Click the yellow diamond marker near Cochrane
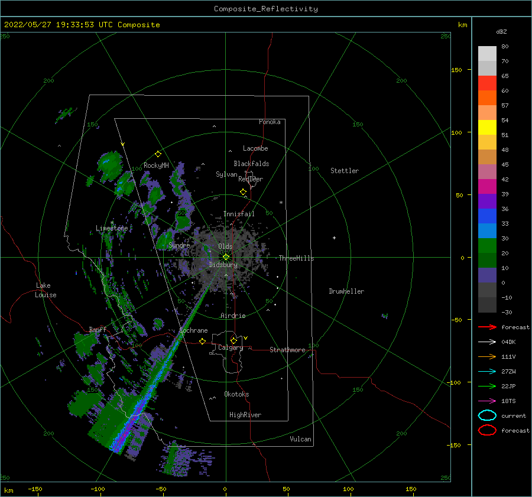The height and width of the screenshot is (497, 532). [203, 342]
